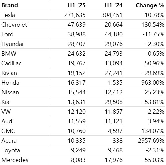Click the Change % column header
166x165 pixels.
pos(150,5)
